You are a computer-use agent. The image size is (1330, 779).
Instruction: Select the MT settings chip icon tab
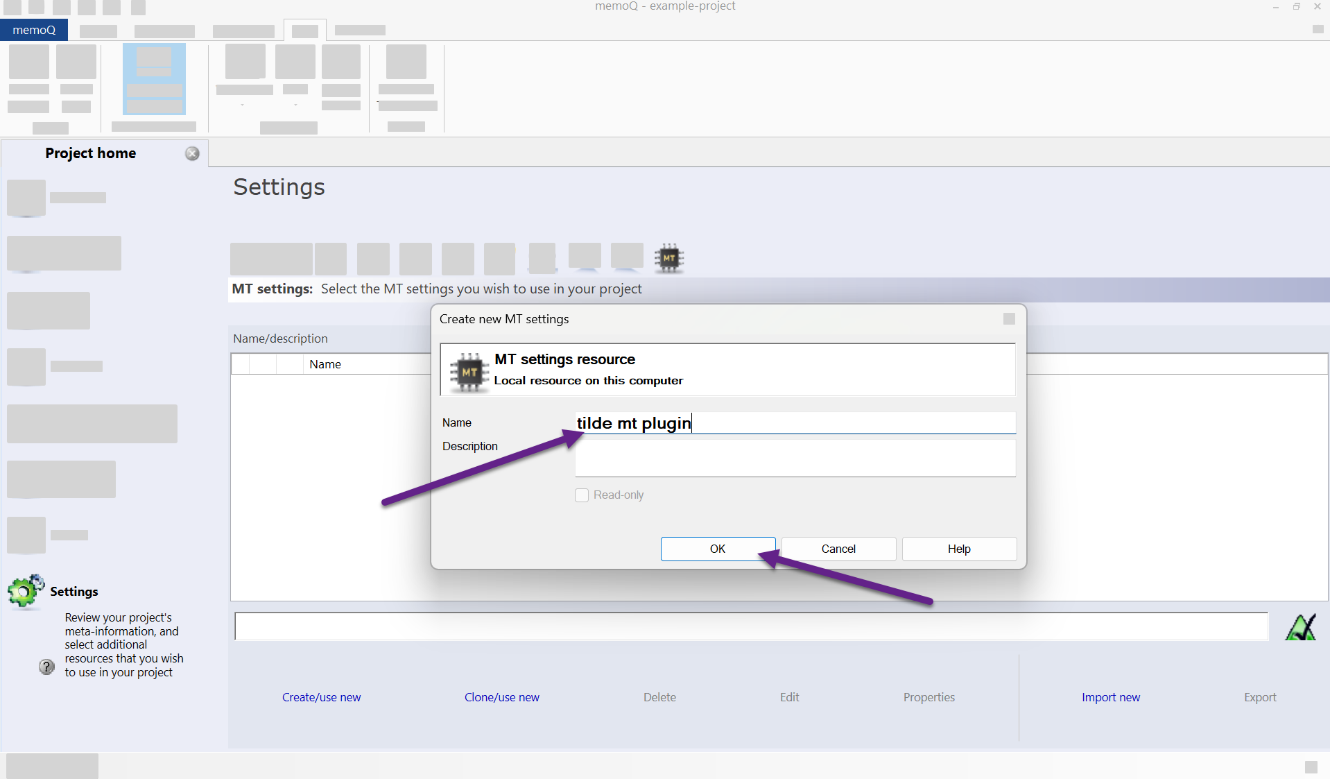tap(669, 258)
